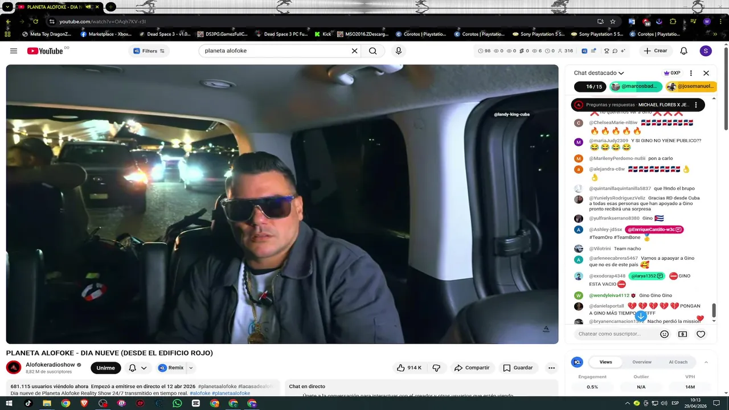Open the trophy icon in extension toolbar
This screenshot has height=410, width=729.
606,51
